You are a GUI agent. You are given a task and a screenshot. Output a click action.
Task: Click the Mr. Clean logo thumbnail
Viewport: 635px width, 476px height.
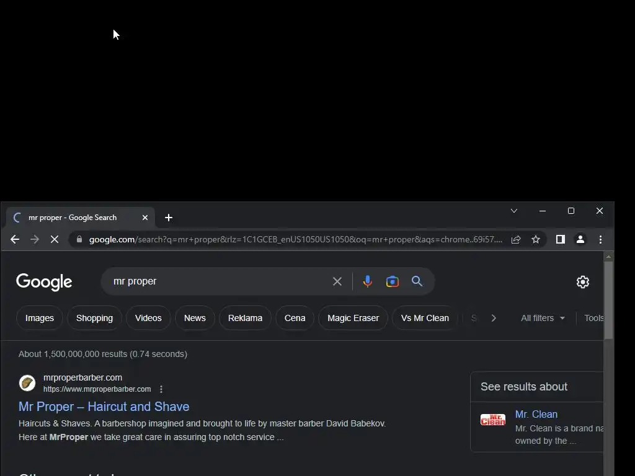coord(493,420)
